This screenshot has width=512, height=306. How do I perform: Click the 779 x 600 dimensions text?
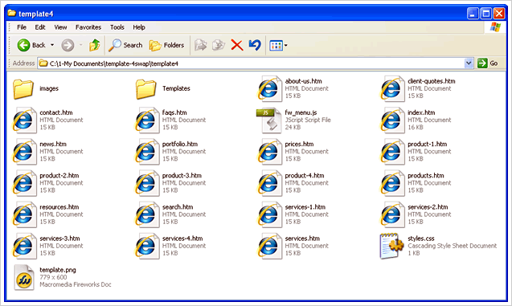(53, 277)
